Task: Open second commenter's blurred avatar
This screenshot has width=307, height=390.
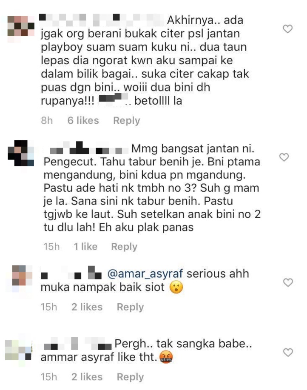Action: 21,153
